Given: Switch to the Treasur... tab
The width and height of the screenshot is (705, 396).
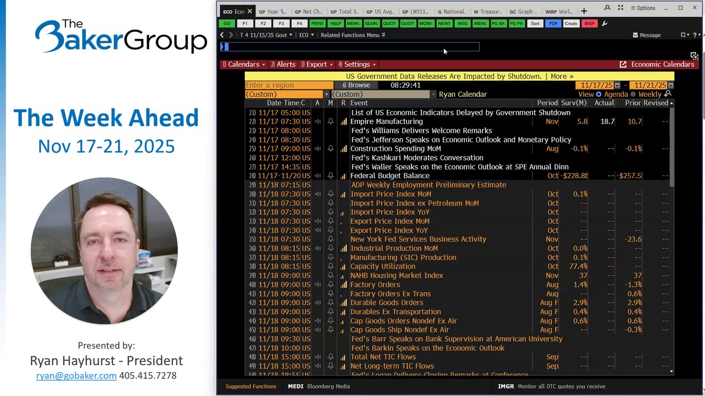Looking at the screenshot, I should pos(487,12).
